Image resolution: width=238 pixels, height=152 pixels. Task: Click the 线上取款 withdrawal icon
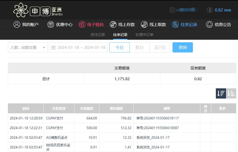pos(144,24)
